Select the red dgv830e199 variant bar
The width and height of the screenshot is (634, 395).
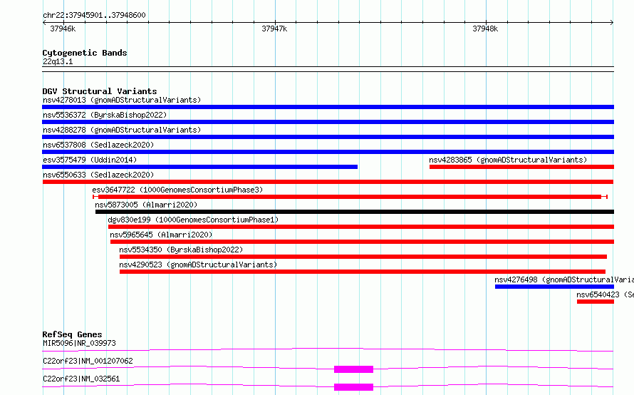point(361,227)
